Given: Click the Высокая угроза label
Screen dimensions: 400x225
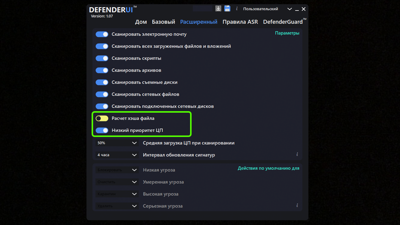Looking at the screenshot, I should [161, 194].
